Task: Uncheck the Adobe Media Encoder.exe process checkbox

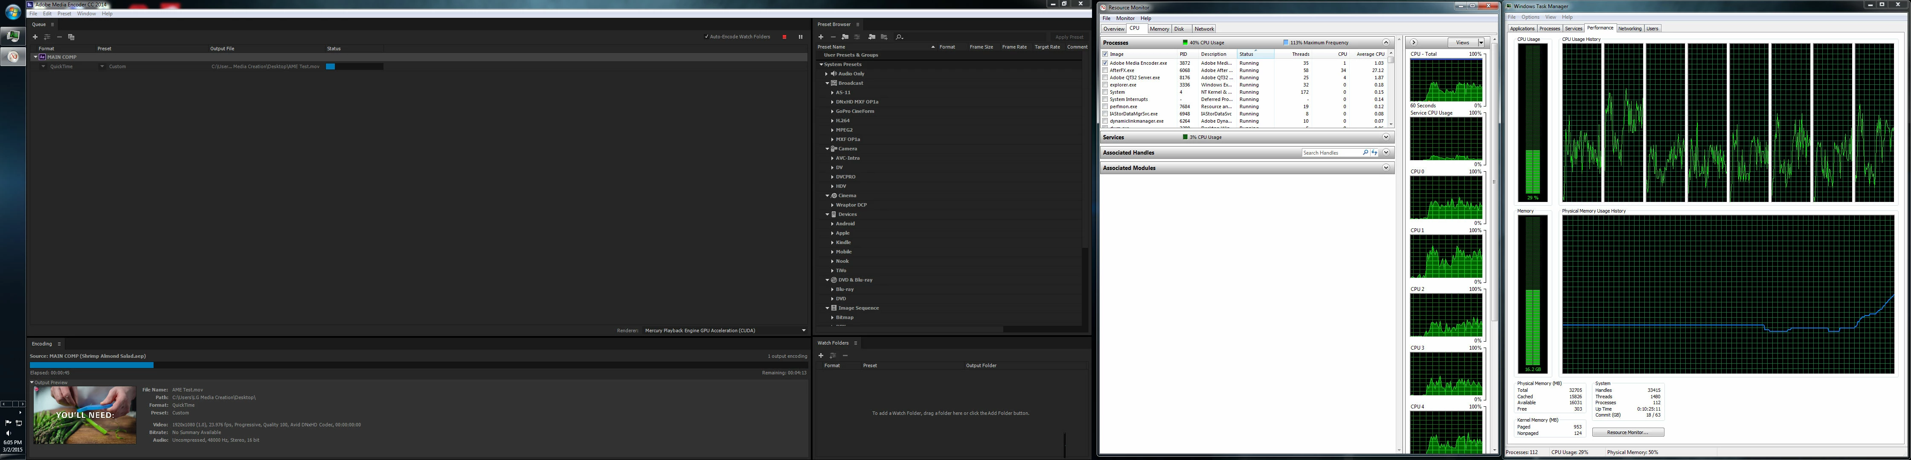Action: pos(1105,63)
